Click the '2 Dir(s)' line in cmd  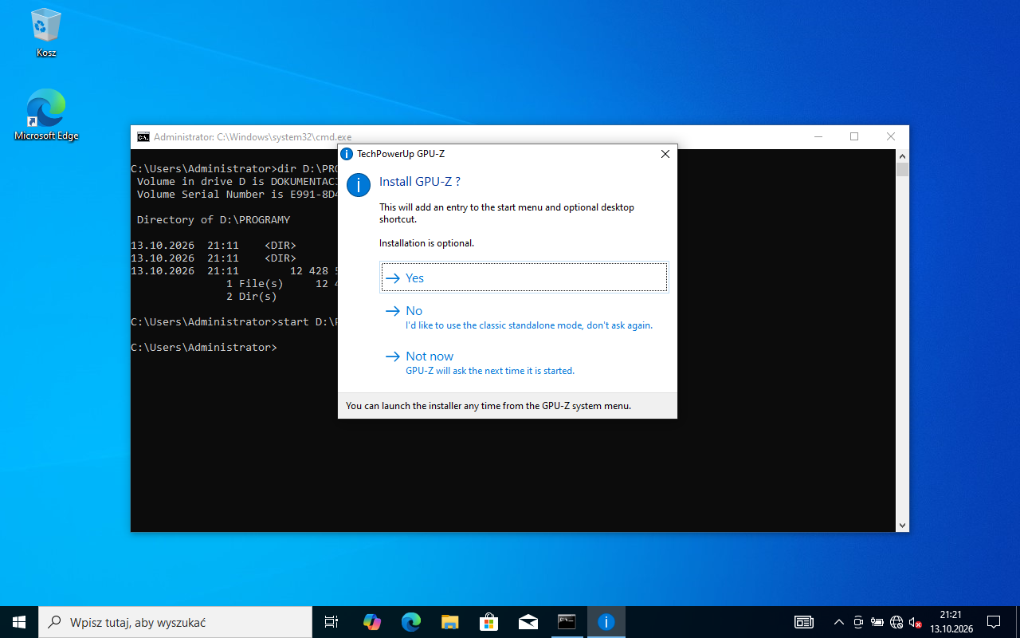(252, 297)
